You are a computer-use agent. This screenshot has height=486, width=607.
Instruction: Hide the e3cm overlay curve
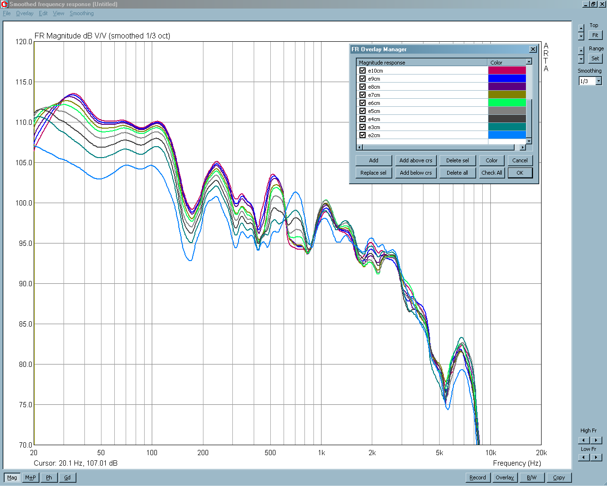coord(363,127)
